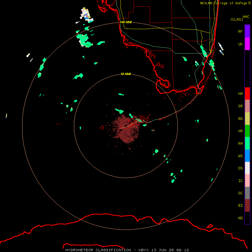Click the 50 NMI range ring label
This screenshot has width=252, height=252.
pyautogui.click(x=126, y=74)
